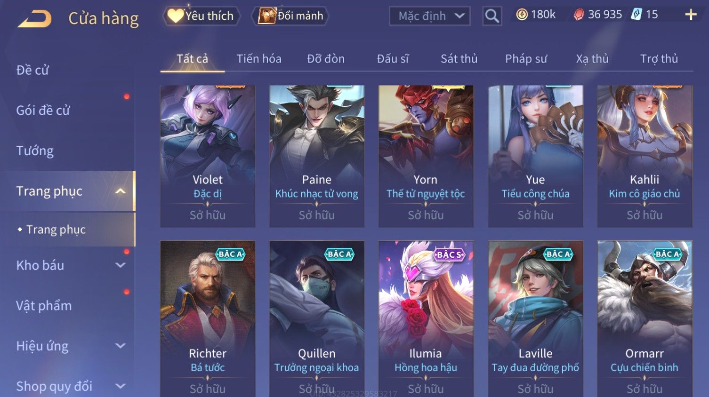Image resolution: width=709 pixels, height=397 pixels.
Task: Open the search magnifier icon
Action: pyautogui.click(x=492, y=16)
